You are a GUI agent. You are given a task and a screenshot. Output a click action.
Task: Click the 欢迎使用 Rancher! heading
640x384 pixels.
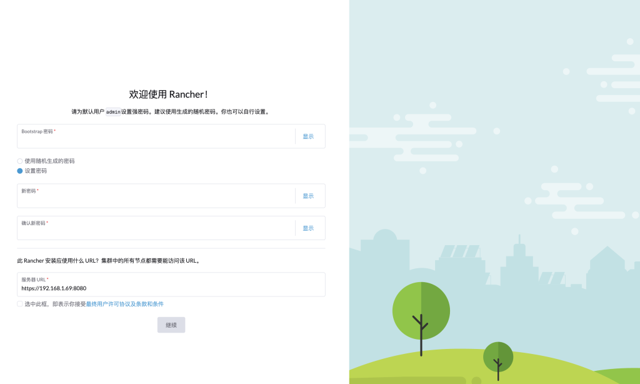pos(169,94)
